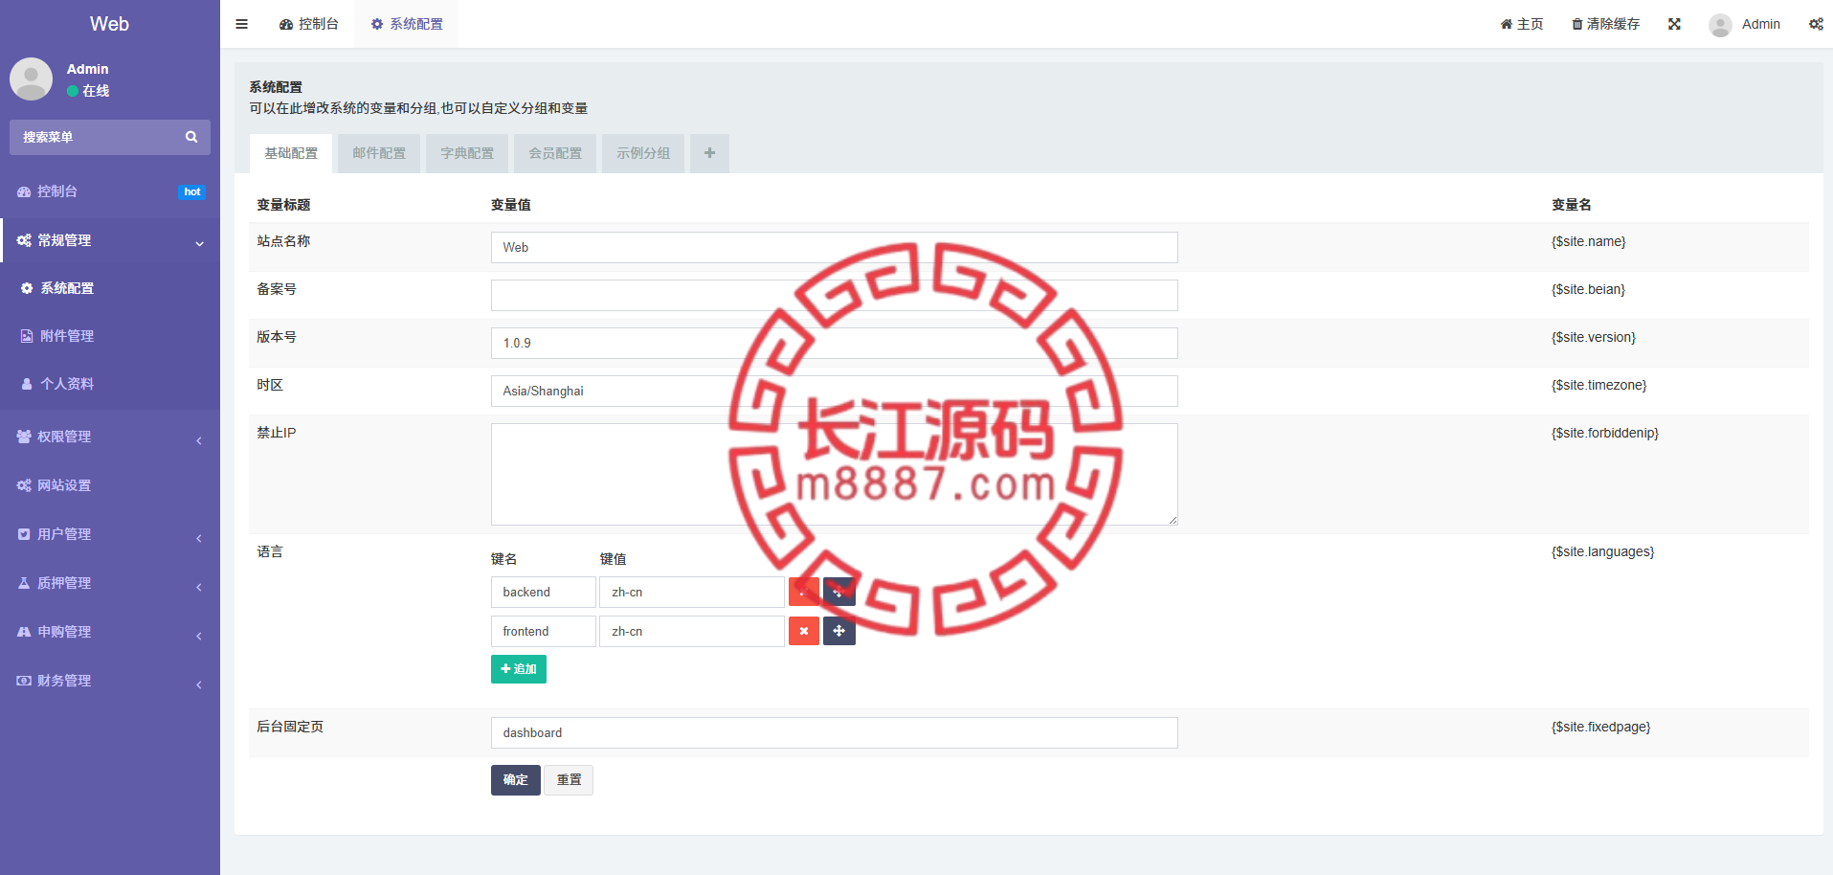Click the {$site.name} variable name text
This screenshot has height=875, width=1833.
click(x=1589, y=241)
